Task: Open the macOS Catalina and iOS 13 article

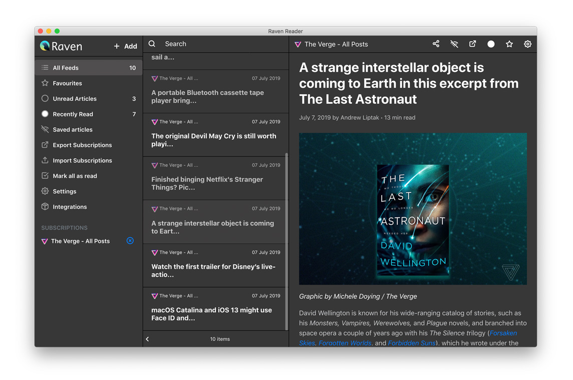Action: click(214, 309)
